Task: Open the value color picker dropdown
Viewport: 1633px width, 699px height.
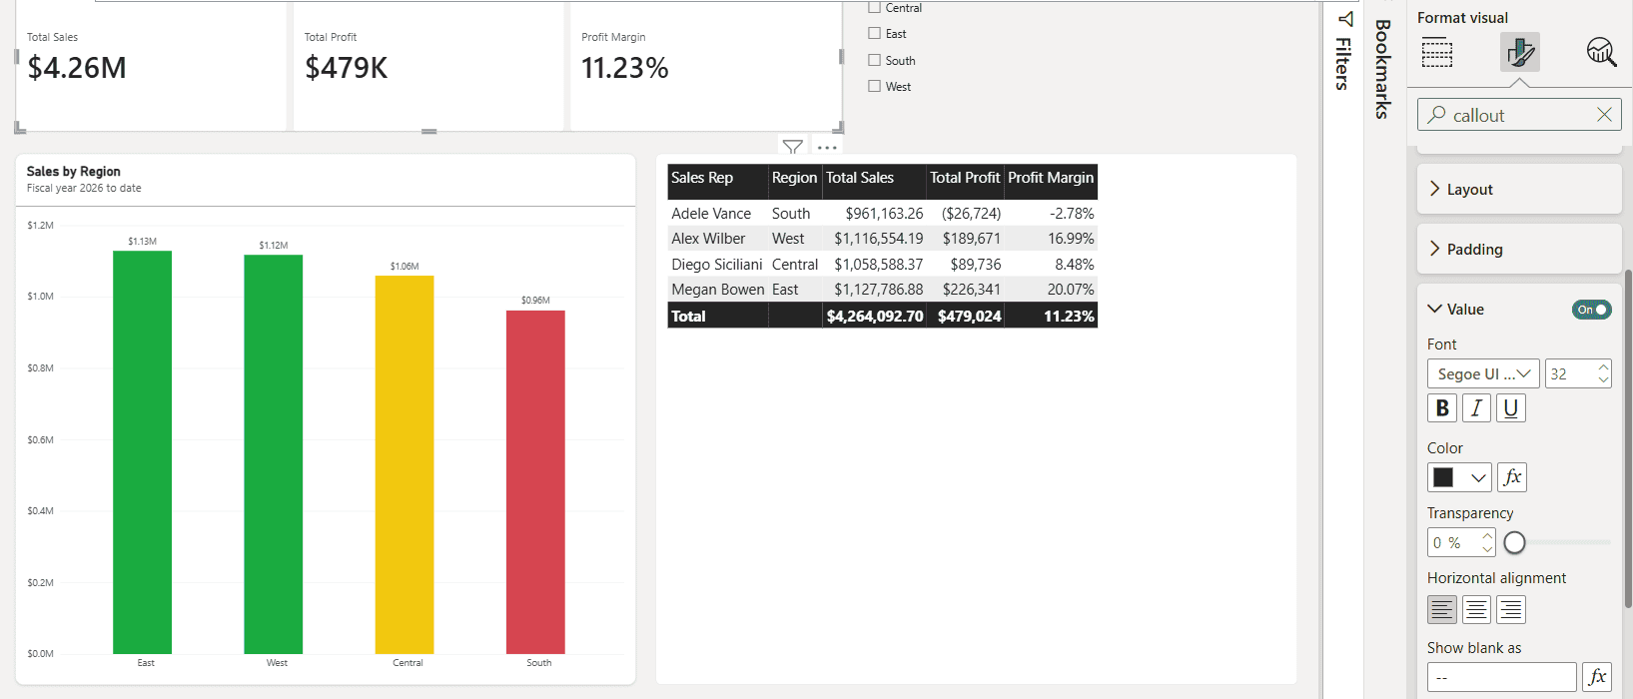Action: (x=1459, y=477)
